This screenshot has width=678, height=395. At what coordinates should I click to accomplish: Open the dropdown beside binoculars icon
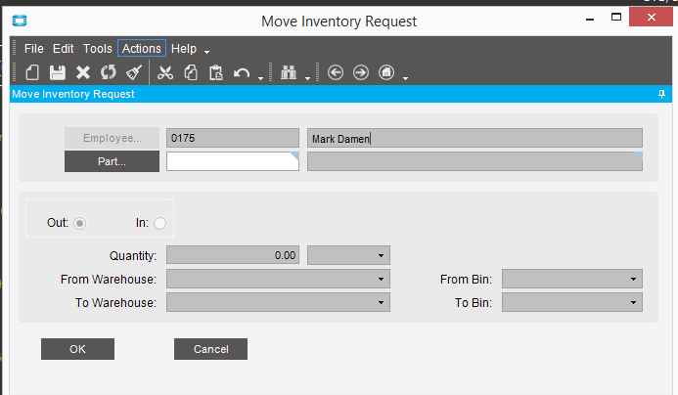pyautogui.click(x=307, y=78)
